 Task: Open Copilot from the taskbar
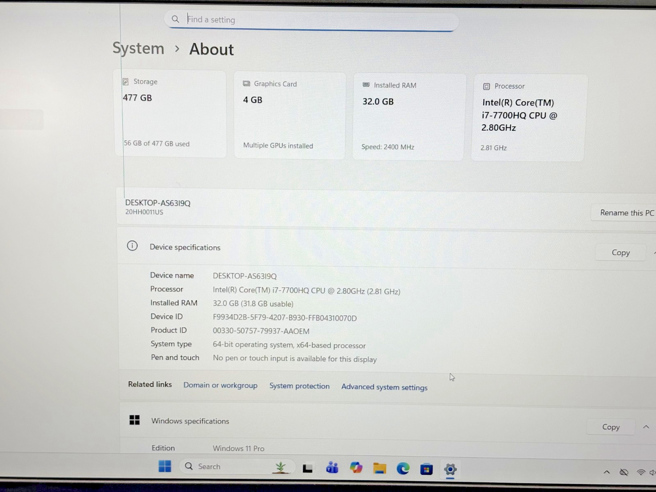click(x=356, y=467)
